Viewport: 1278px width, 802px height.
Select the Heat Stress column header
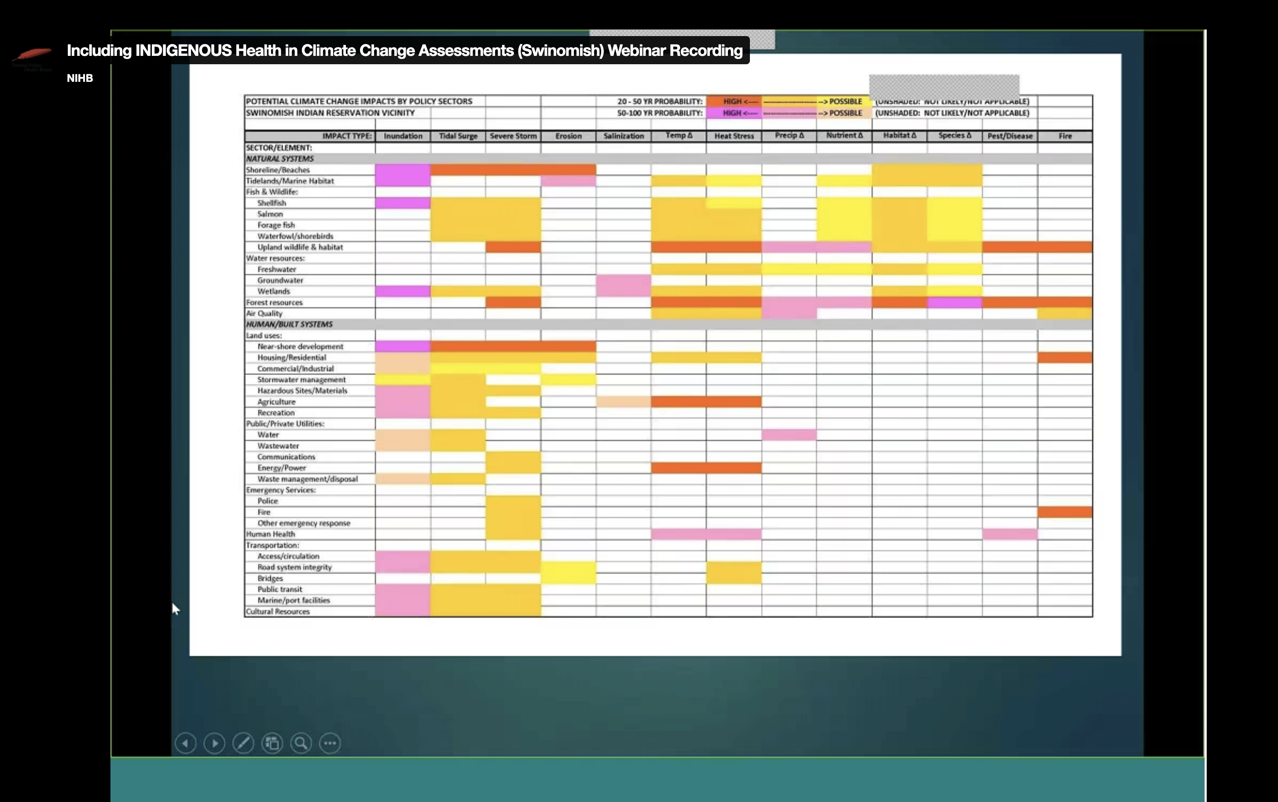(x=734, y=136)
